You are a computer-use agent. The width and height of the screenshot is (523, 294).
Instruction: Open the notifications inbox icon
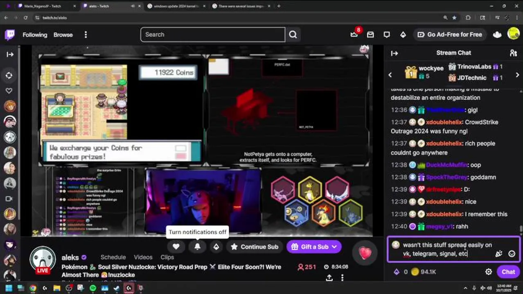[370, 35]
